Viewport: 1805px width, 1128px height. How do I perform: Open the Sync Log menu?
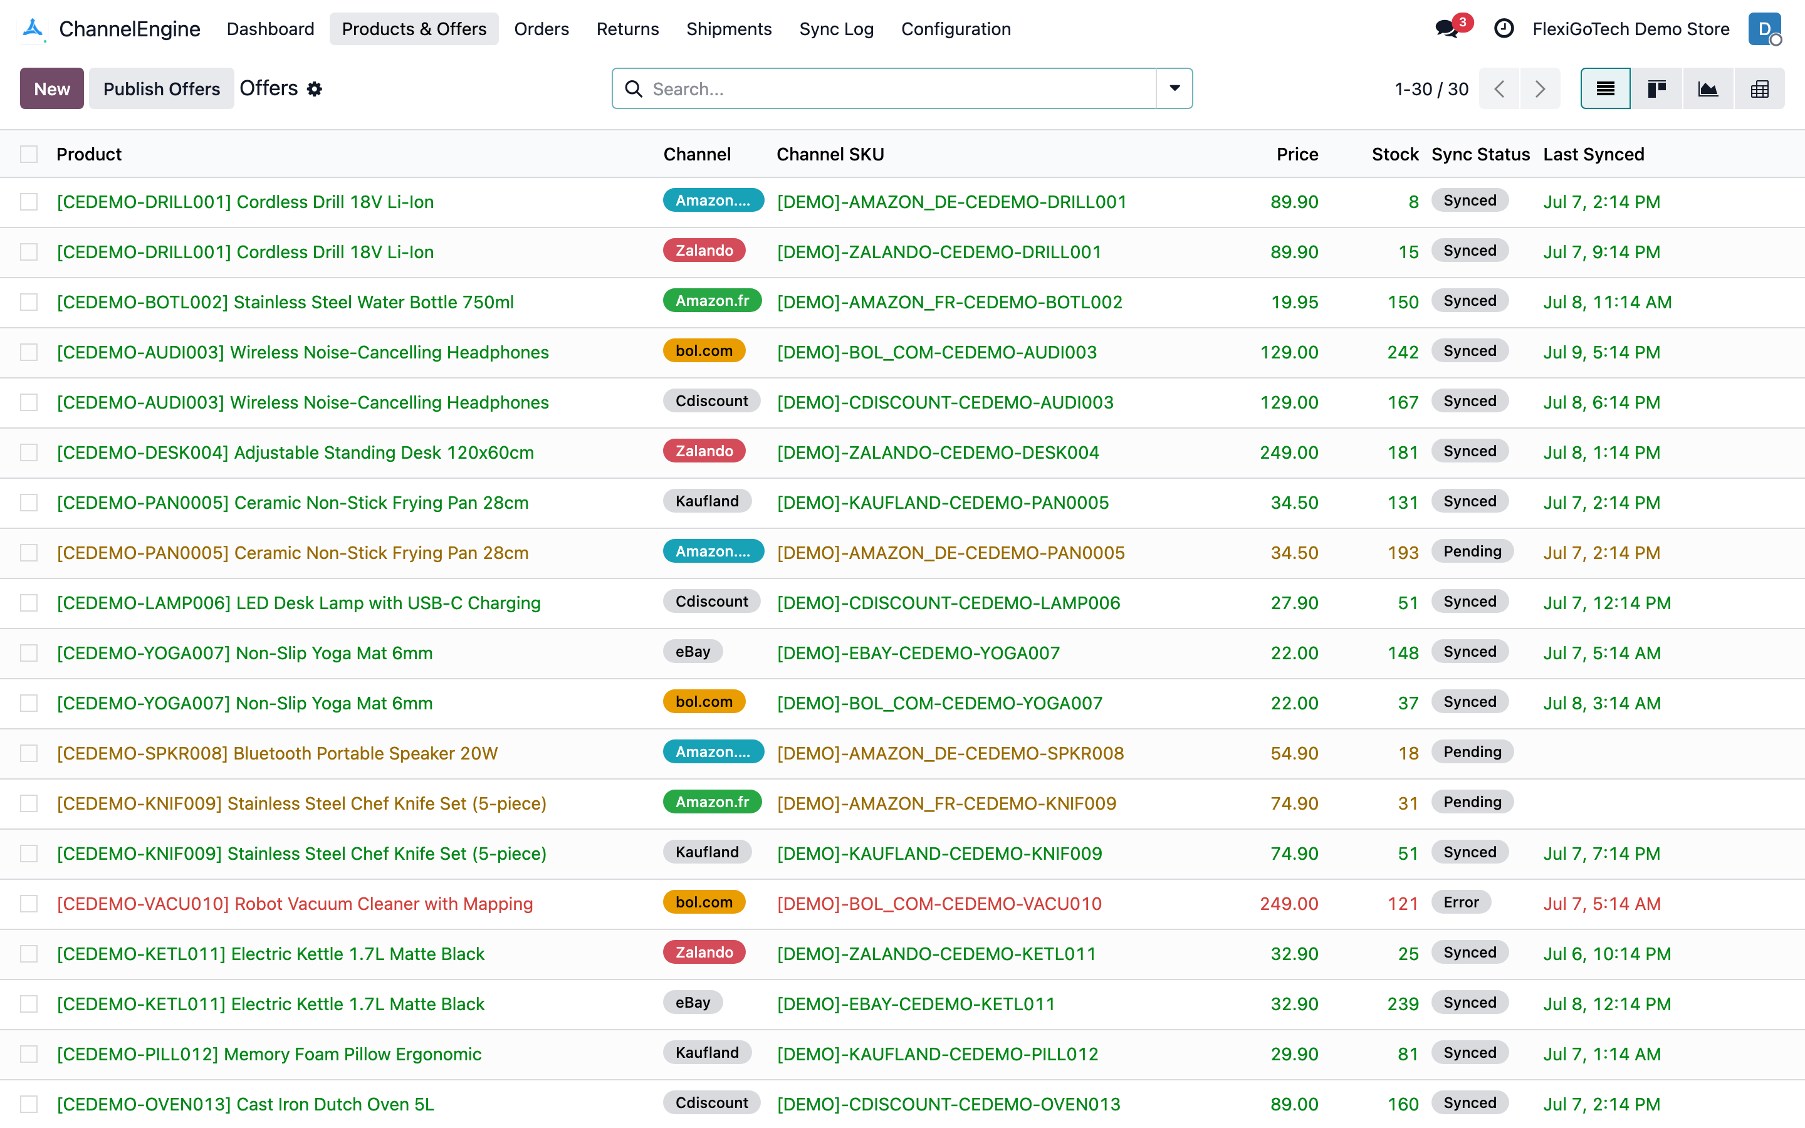(x=836, y=28)
